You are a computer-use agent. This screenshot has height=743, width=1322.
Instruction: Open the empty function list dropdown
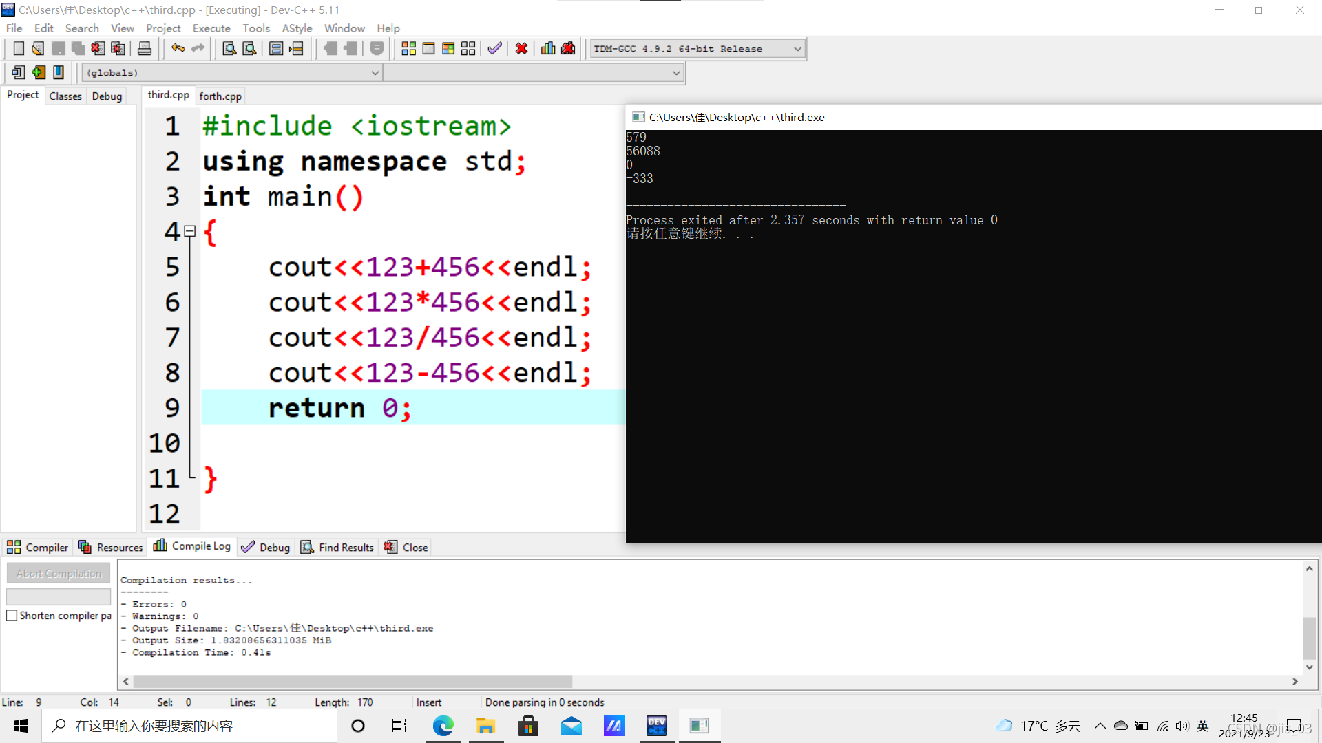tap(676, 73)
